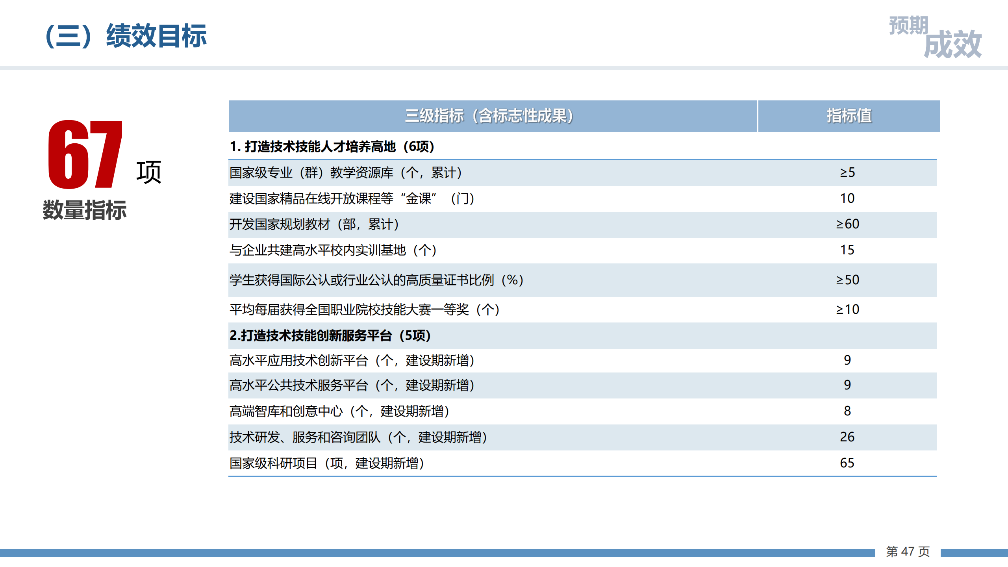Image resolution: width=1008 pixels, height=567 pixels.
Task: Click the 开发国家规划教材 row
Action: (314, 224)
